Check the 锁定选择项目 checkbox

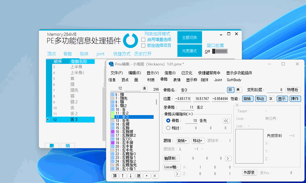[x=143, y=45]
